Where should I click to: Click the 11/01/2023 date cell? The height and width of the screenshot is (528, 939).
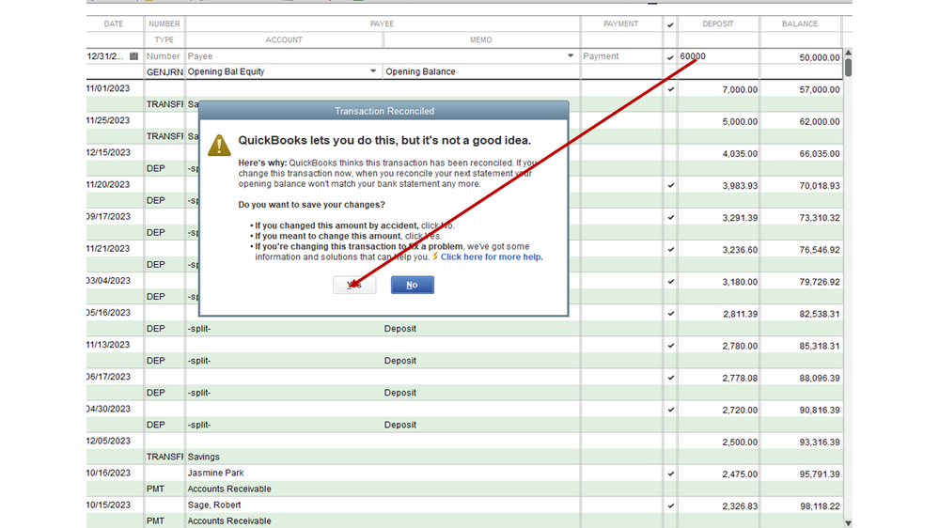(x=108, y=88)
